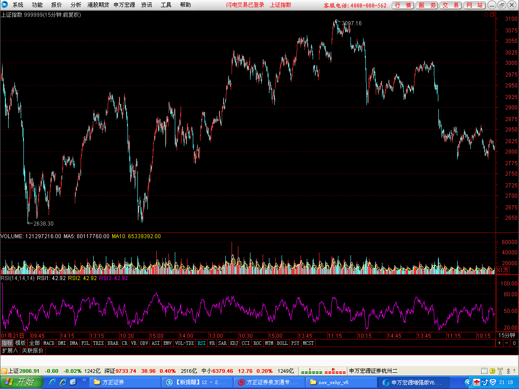Image resolution: width=519 pixels, height=389 pixels.
Task: Open the 申万宏源 menu
Action: pyautogui.click(x=124, y=5)
